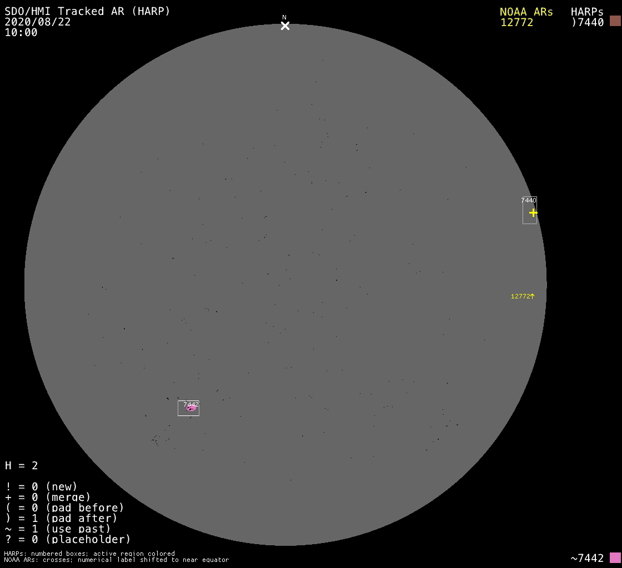
Task: Click the SDO/HMI Tracked AR title
Action: coord(87,11)
